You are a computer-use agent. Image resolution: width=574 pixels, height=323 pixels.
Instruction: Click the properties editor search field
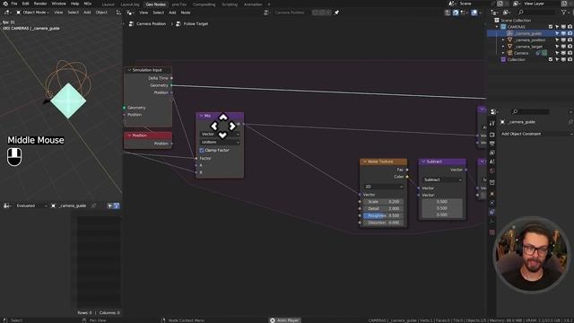click(531, 111)
